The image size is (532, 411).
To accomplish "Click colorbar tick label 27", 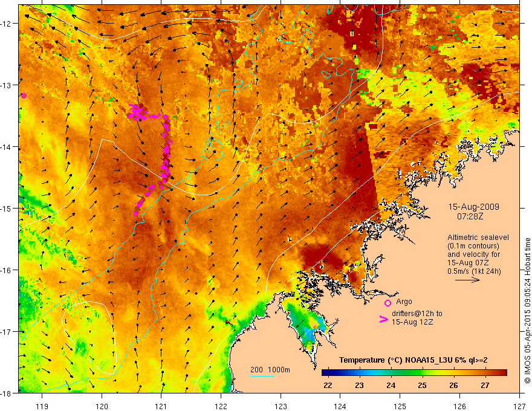I will pyautogui.click(x=485, y=385).
